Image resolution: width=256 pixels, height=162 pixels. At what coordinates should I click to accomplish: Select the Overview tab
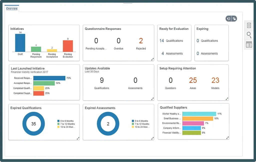point(12,9)
